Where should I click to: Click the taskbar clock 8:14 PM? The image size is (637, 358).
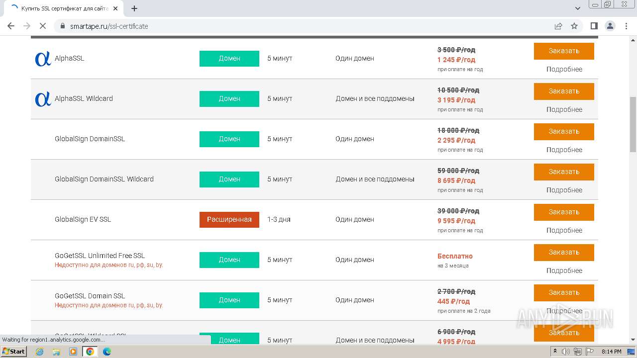[611, 352]
